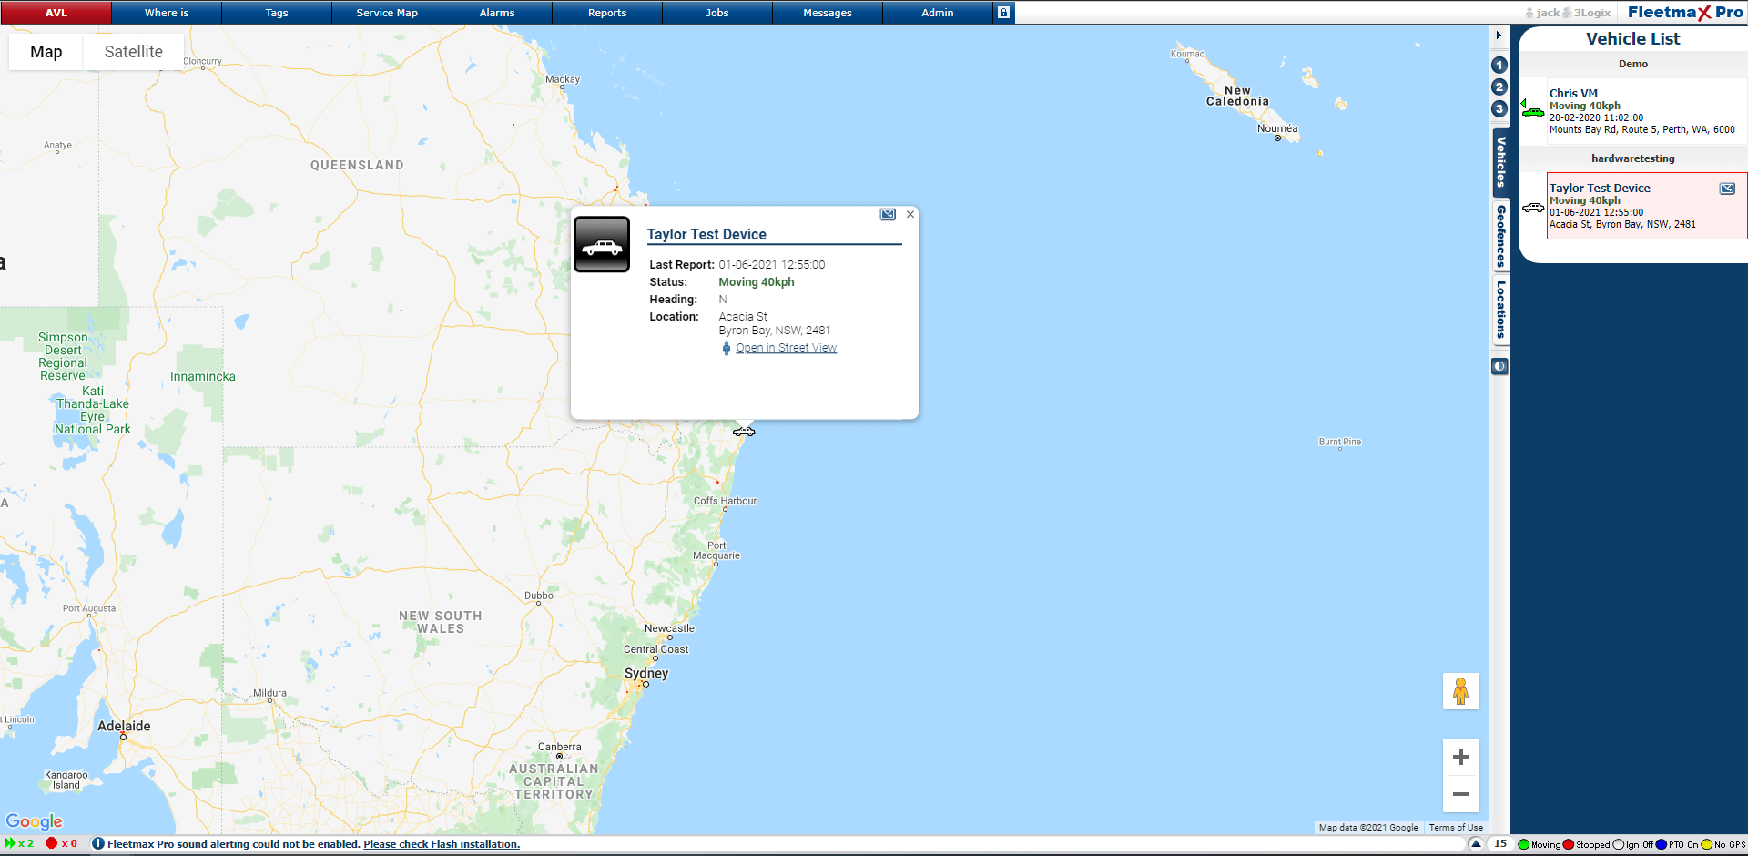Collapse the Vehicle List side panel arrow

(1499, 36)
